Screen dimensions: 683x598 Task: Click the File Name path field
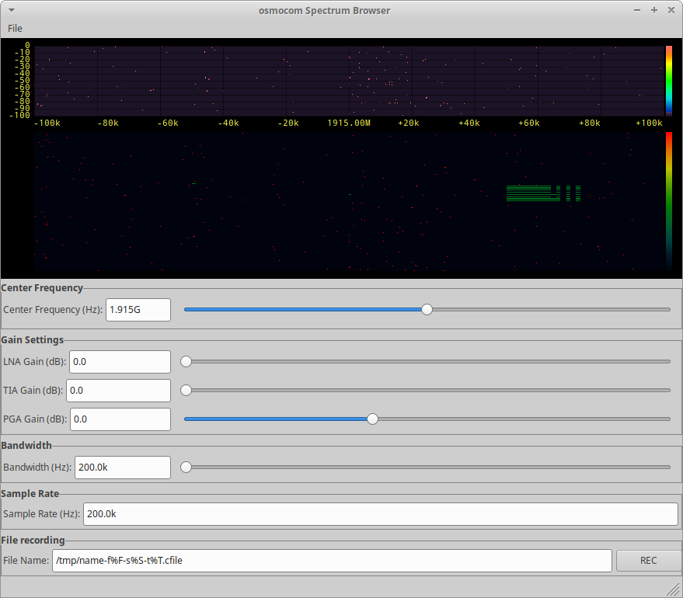(x=332, y=561)
